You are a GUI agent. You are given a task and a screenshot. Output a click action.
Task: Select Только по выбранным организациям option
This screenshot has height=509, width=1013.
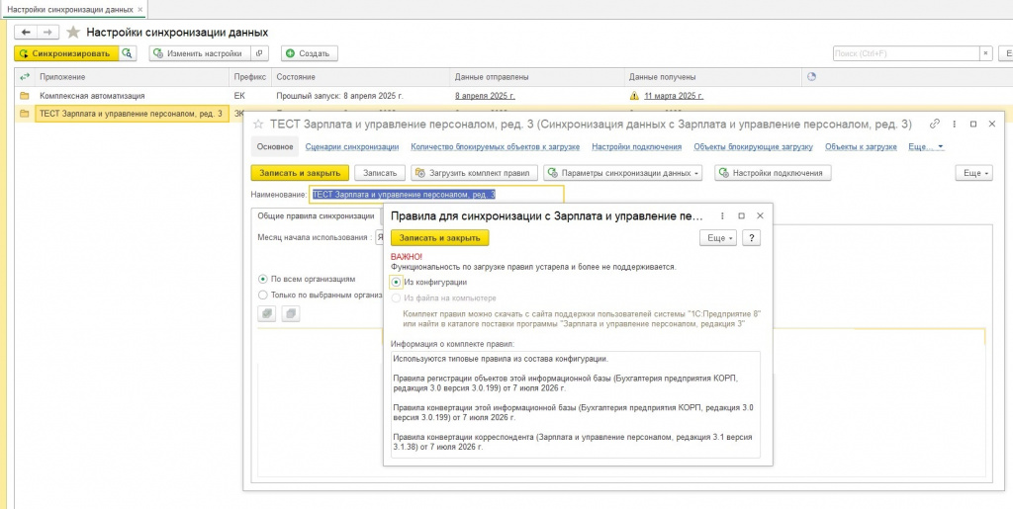[x=262, y=295]
